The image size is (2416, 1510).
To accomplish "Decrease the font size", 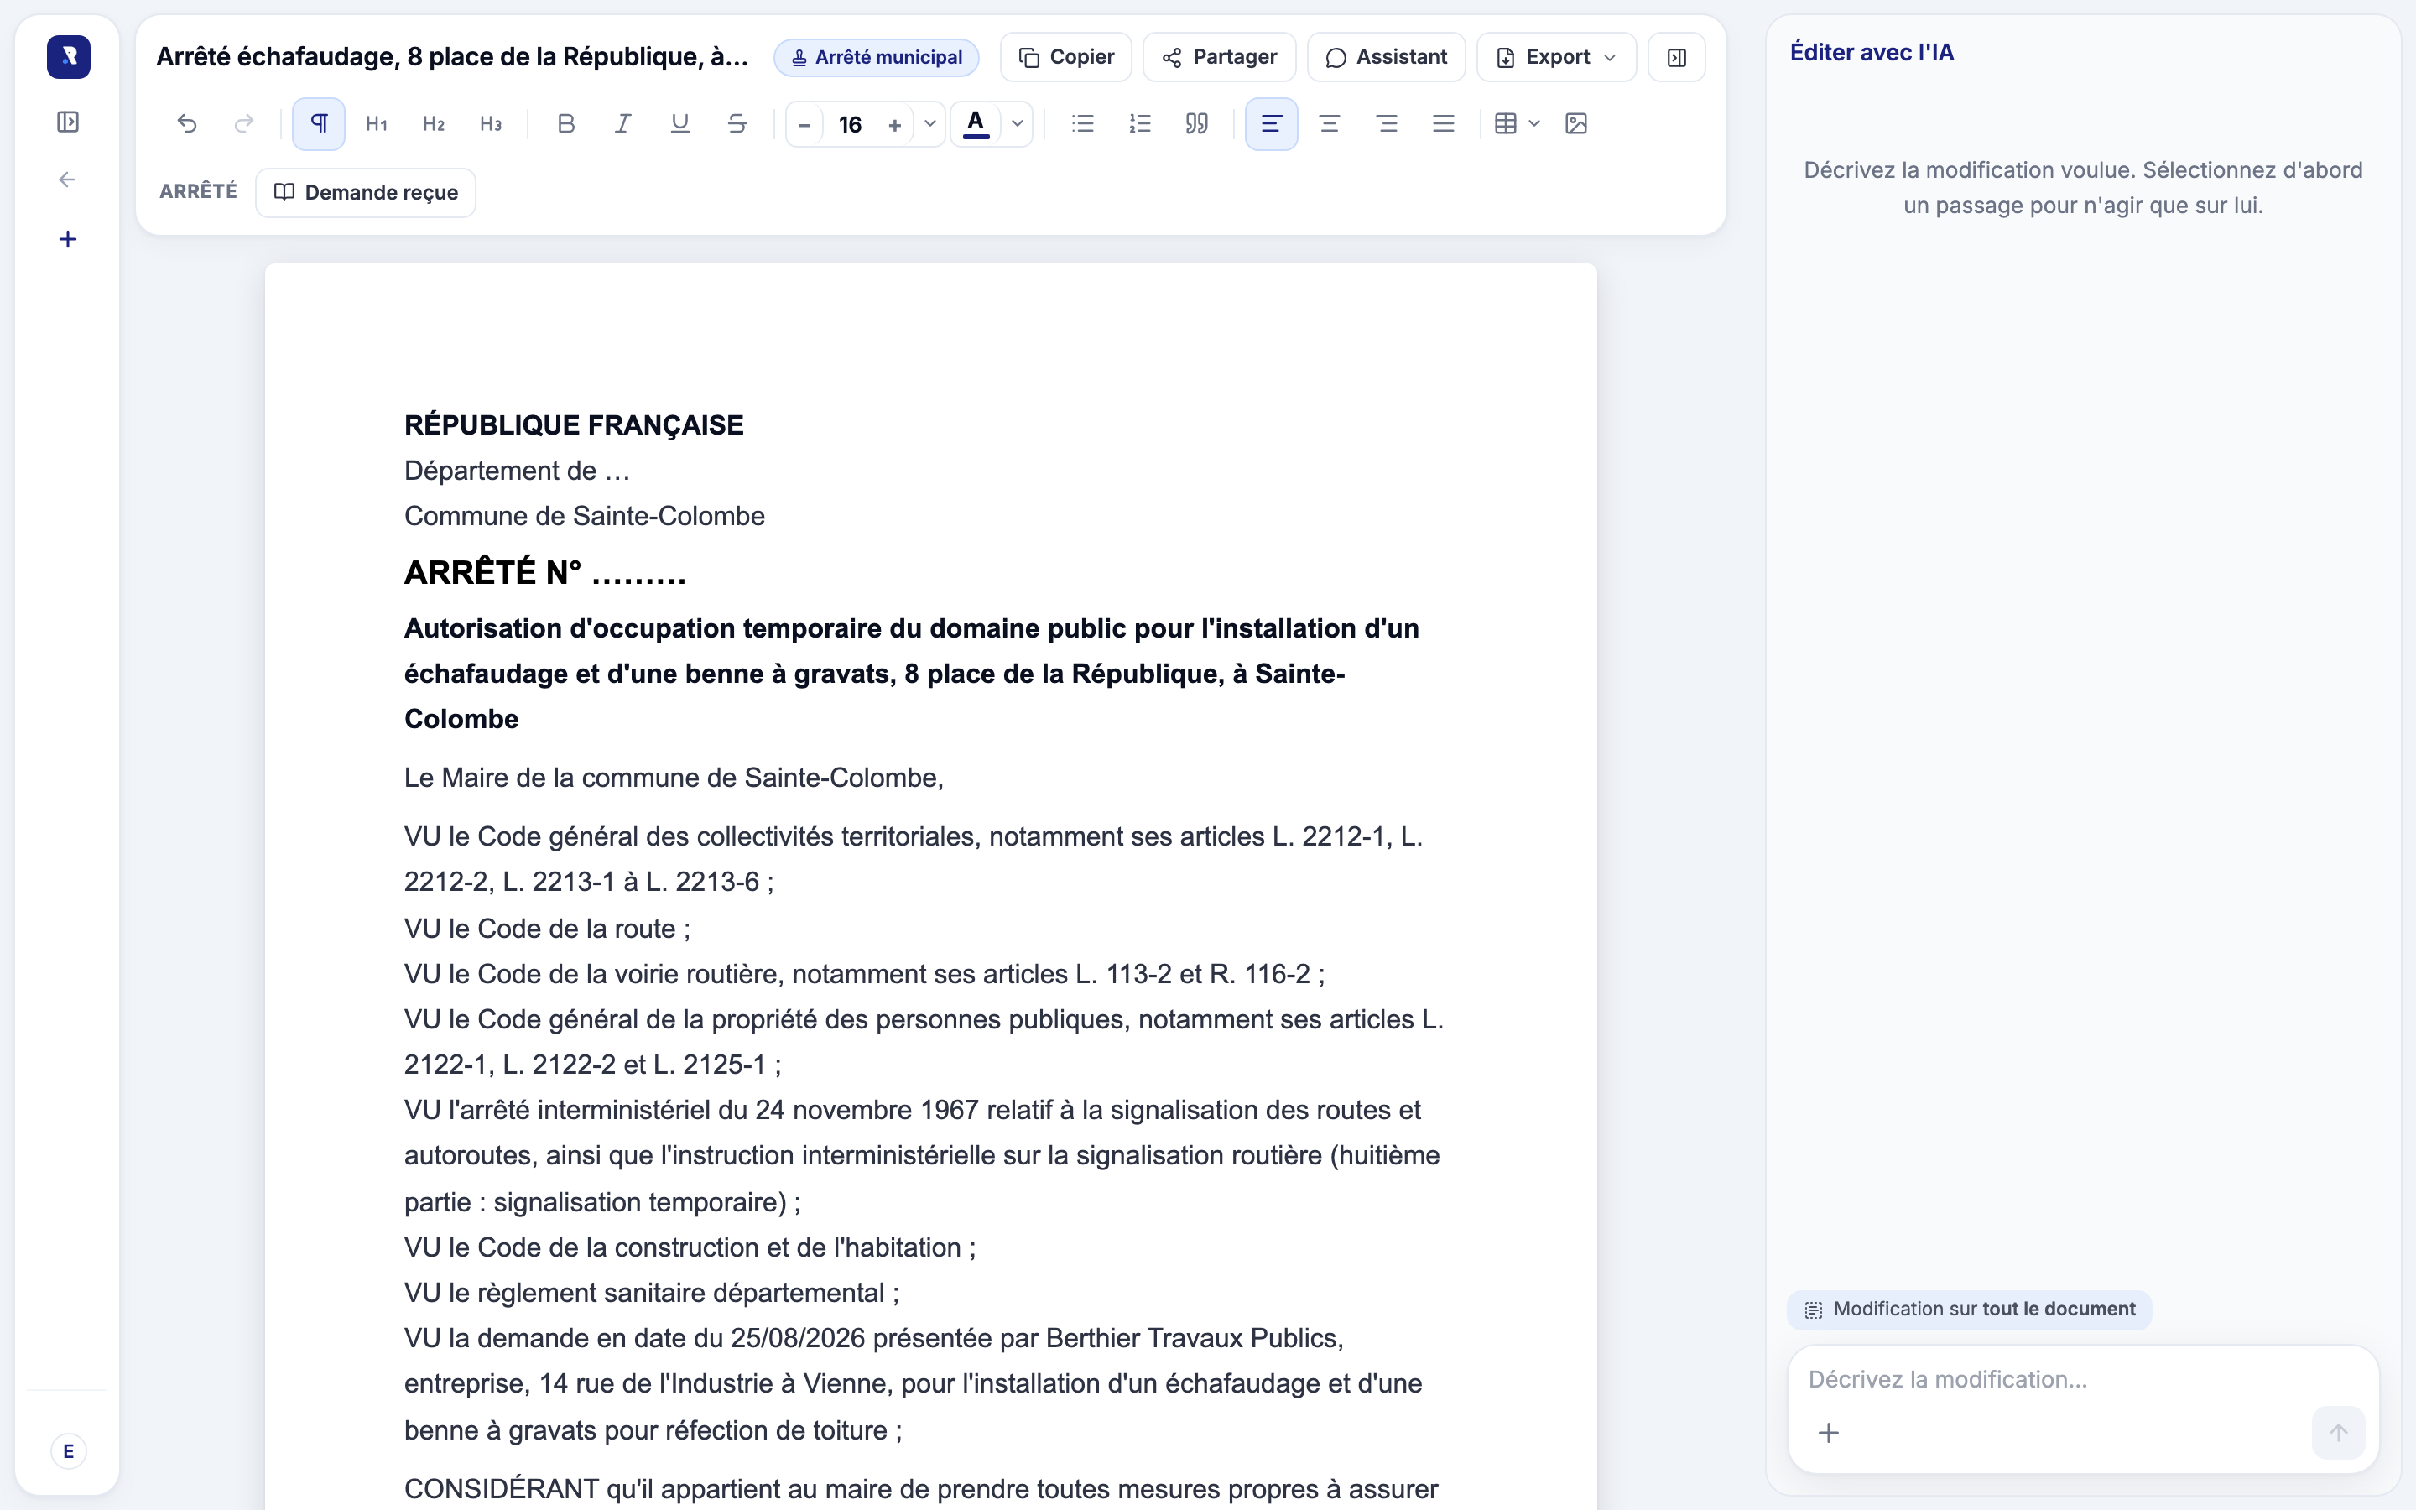I will 804,125.
